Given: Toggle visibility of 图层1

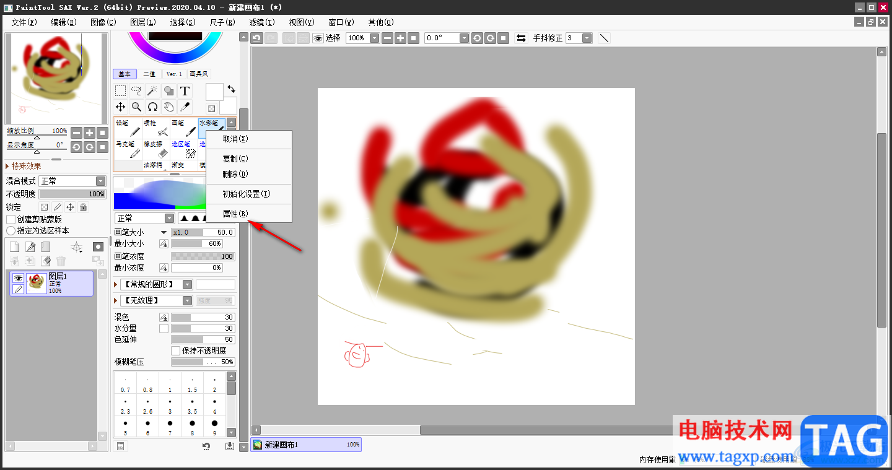Looking at the screenshot, I should tap(18, 278).
